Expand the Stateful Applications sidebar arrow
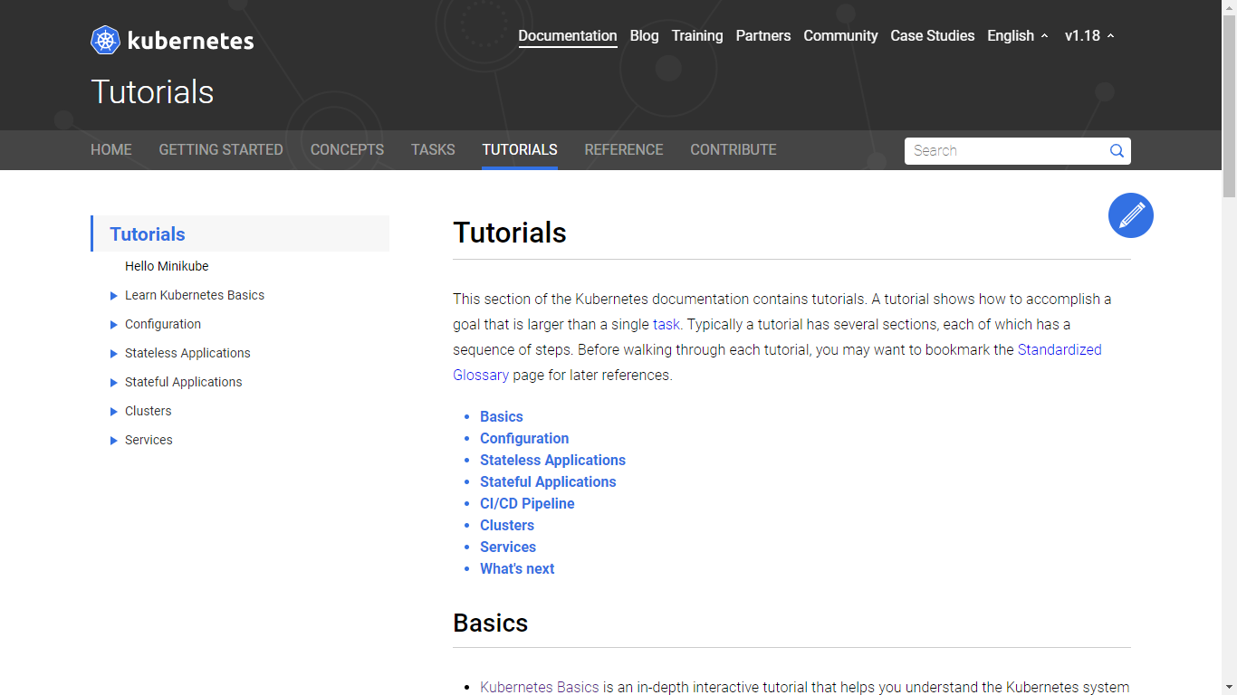The width and height of the screenshot is (1237, 695). [114, 383]
